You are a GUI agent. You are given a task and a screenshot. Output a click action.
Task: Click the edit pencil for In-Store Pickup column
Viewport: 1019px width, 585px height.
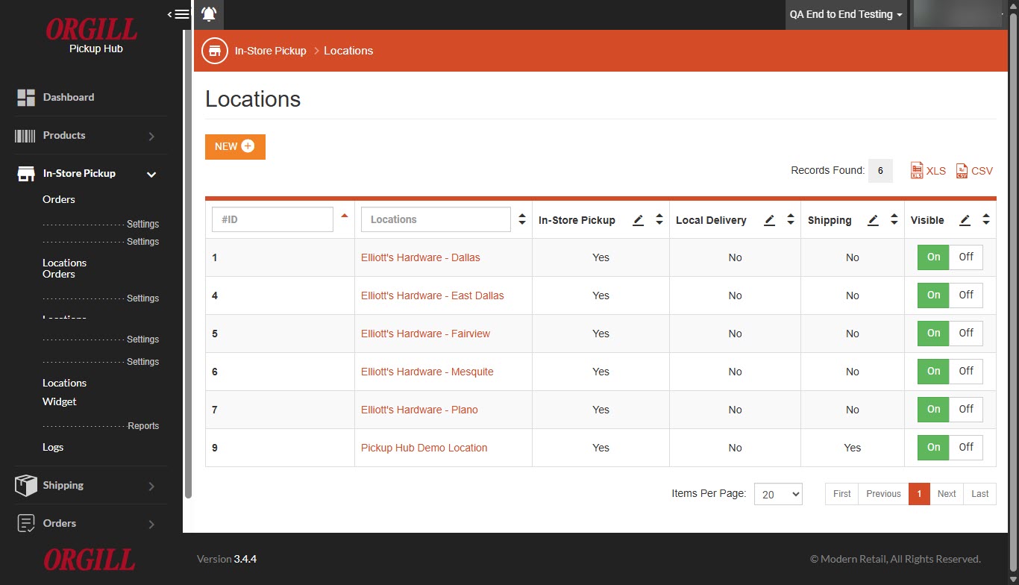[x=638, y=220]
